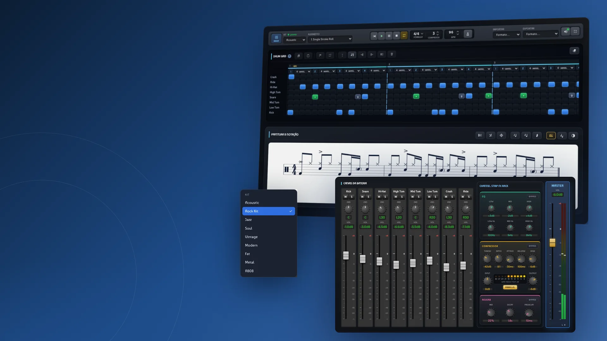Select the highlighted bar-chart icon in notation toolbar
Screen dimensions: 607x341
pos(551,135)
